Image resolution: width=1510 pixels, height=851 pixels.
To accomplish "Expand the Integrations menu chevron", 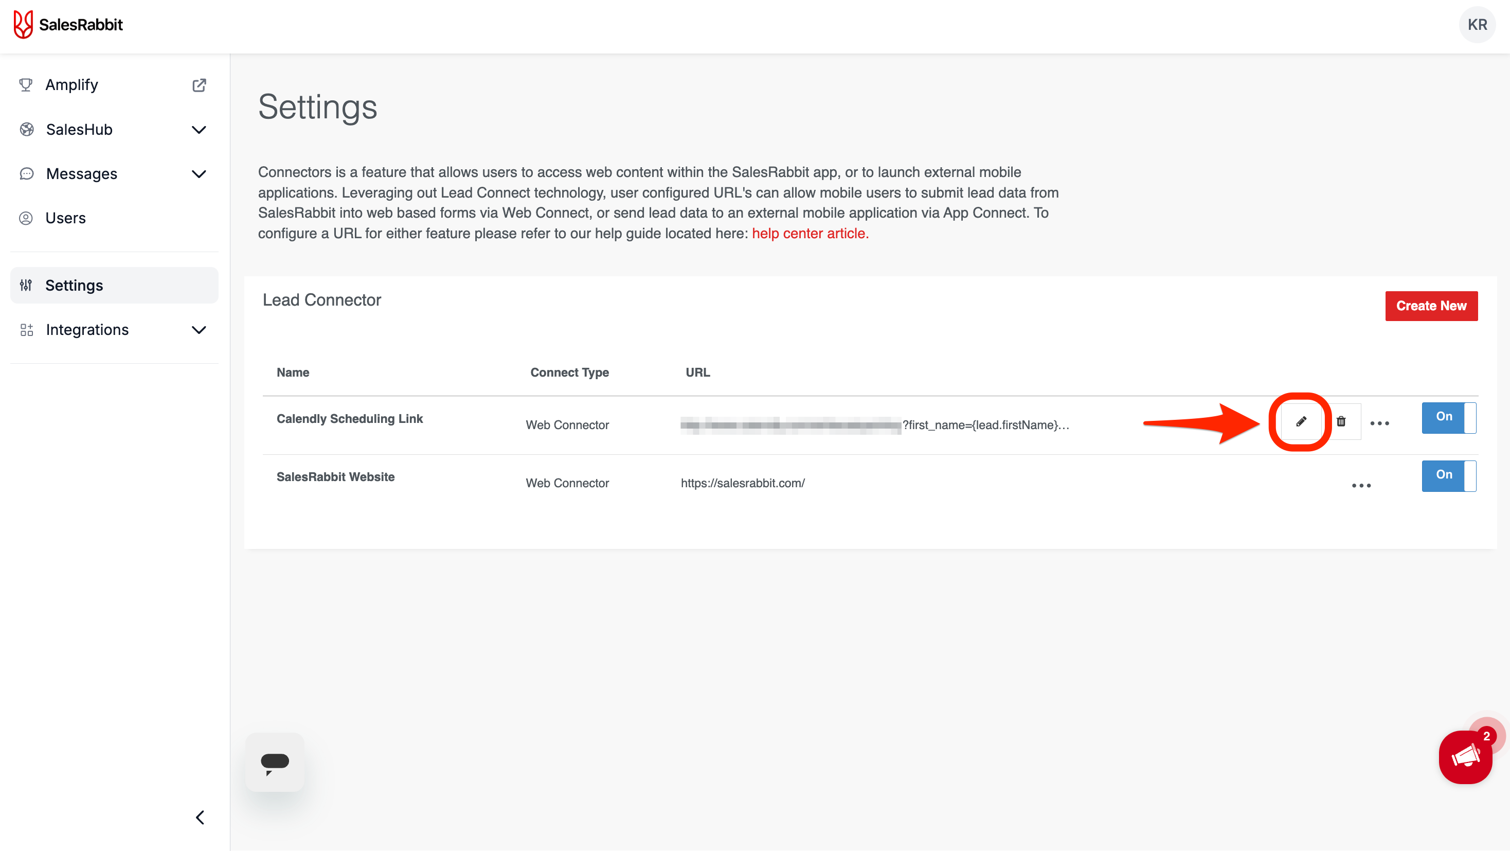I will (x=199, y=330).
